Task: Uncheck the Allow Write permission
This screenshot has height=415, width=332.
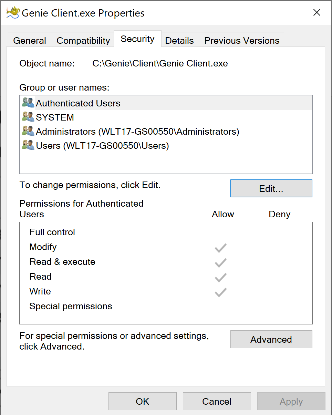Action: pyautogui.click(x=220, y=292)
